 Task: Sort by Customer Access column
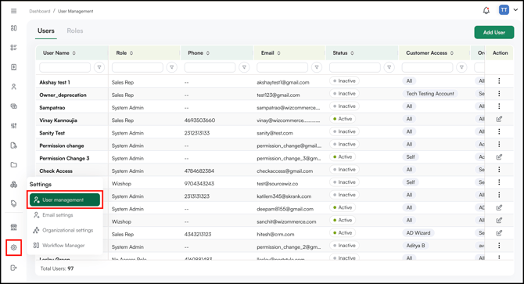[452, 52]
